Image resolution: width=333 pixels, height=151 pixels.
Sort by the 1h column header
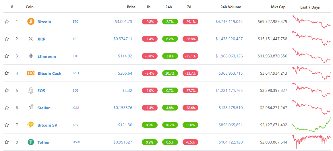pos(148,7)
